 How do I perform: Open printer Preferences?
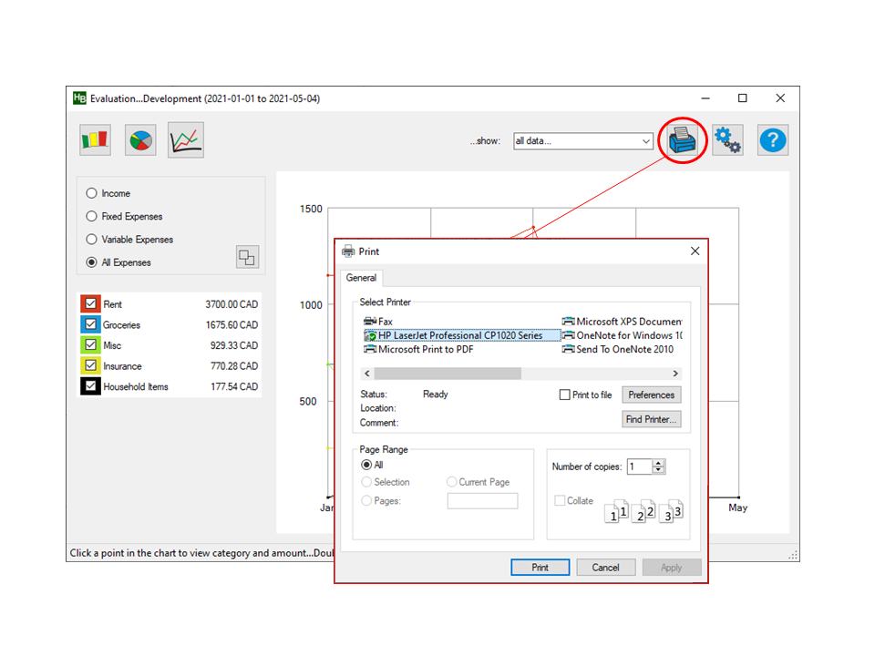coord(651,395)
